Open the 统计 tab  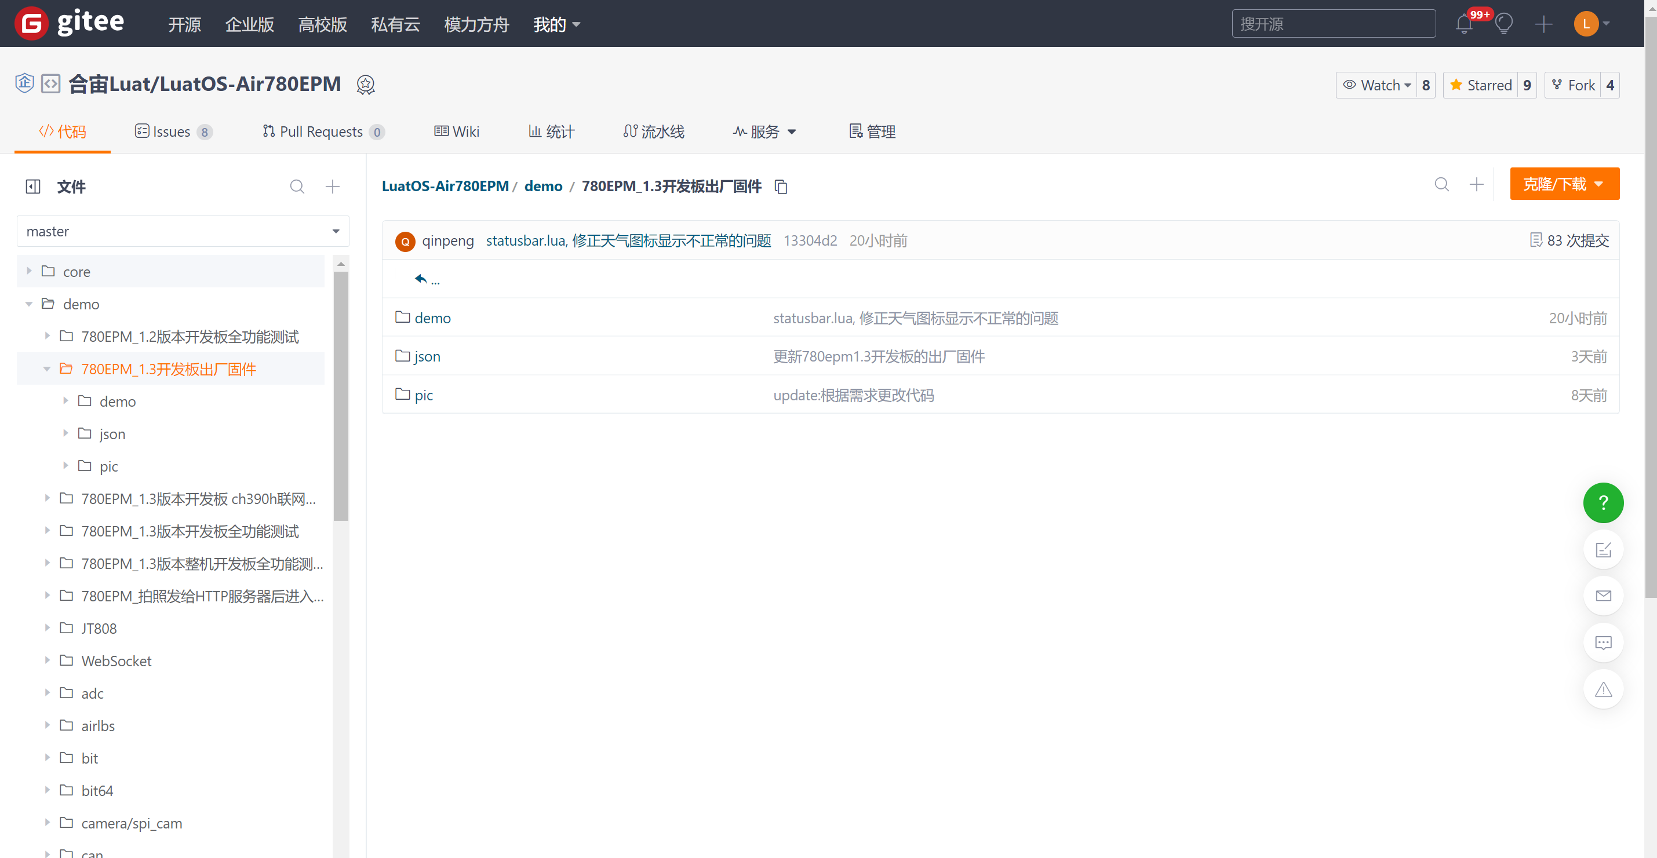(551, 132)
